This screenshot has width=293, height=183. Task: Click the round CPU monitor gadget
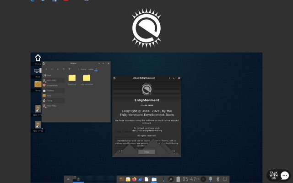[x=171, y=179]
